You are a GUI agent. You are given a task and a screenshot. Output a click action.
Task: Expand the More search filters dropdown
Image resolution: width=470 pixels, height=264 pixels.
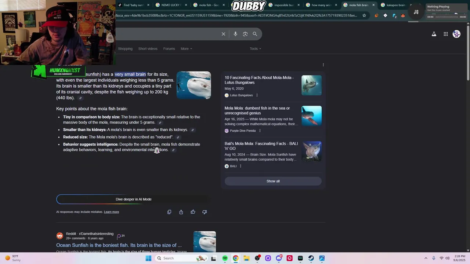click(186, 49)
